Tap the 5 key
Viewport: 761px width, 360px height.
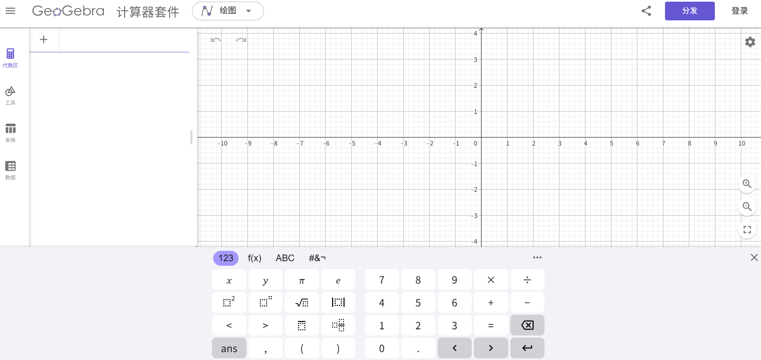click(x=418, y=302)
